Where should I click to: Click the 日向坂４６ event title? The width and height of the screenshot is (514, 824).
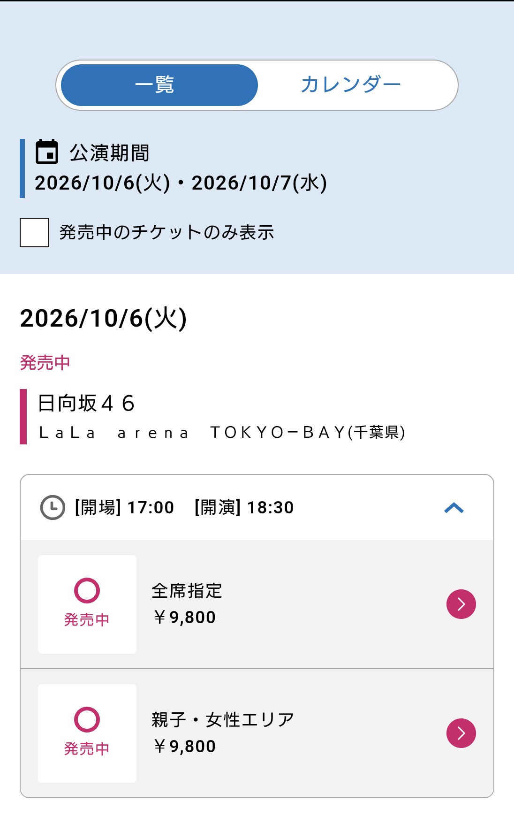[x=86, y=404]
